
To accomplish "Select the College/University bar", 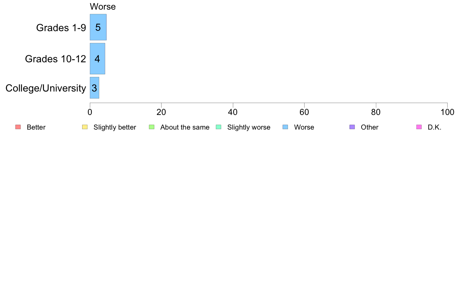I will point(94,88).
